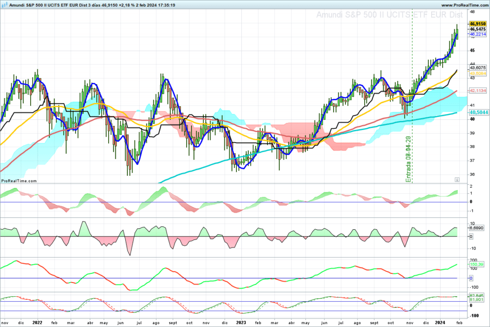
Task: Open the info icon in price panel corner
Action: click(457, 180)
